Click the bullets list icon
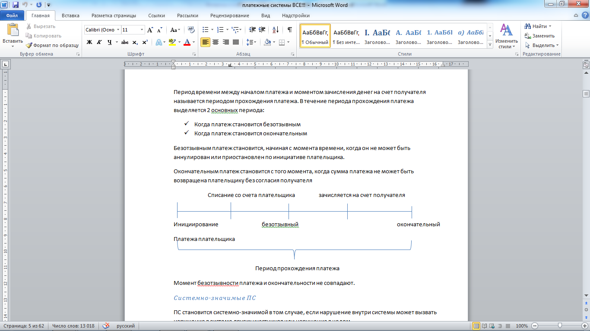This screenshot has height=331, width=590. pos(205,30)
